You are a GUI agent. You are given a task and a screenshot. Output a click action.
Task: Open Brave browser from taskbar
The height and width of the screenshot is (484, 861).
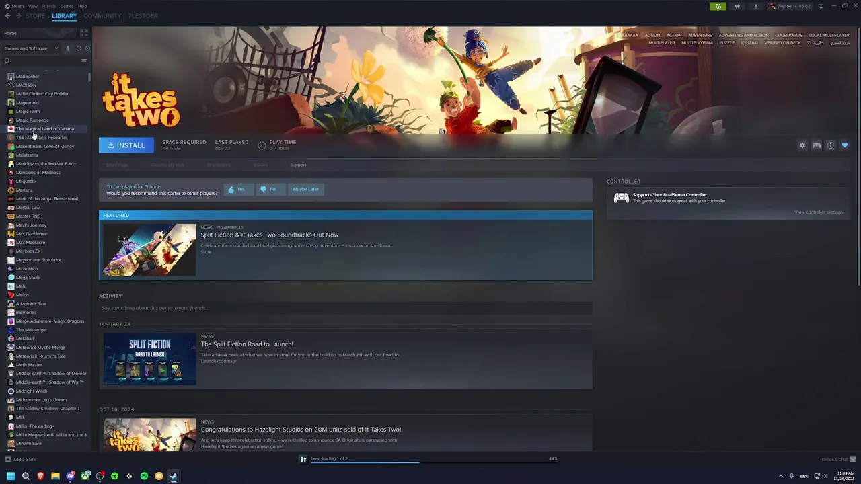[40, 476]
